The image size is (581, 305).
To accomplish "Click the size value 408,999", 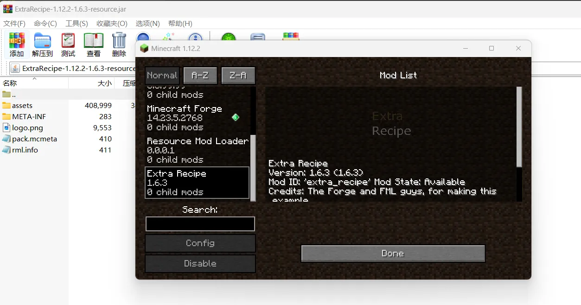I will 98,105.
